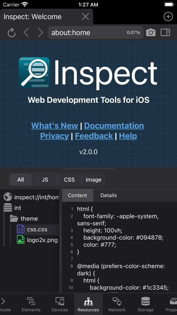Click the server stack icon beside int
177x315 pixels.
(8, 208)
